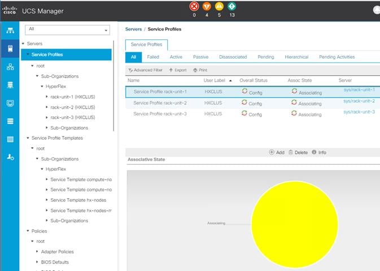This screenshot has width=380, height=271.
Task: Click the Servers breadcrumb link
Action: point(133,29)
